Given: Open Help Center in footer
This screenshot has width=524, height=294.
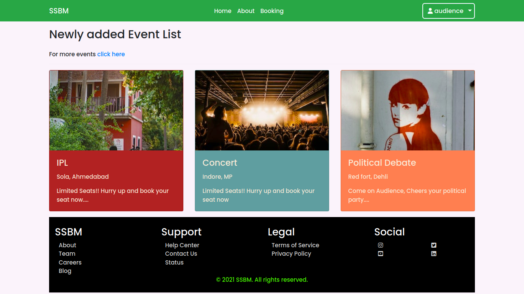Looking at the screenshot, I should coord(182,245).
